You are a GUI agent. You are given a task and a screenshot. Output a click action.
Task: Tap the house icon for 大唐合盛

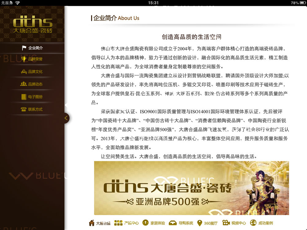[91, 223]
